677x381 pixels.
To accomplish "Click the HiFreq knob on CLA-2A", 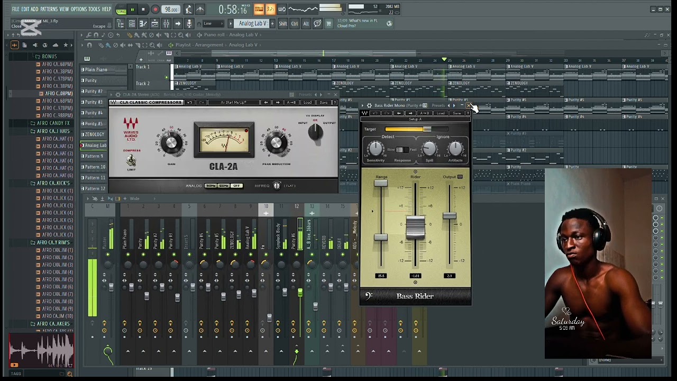I will (x=277, y=186).
